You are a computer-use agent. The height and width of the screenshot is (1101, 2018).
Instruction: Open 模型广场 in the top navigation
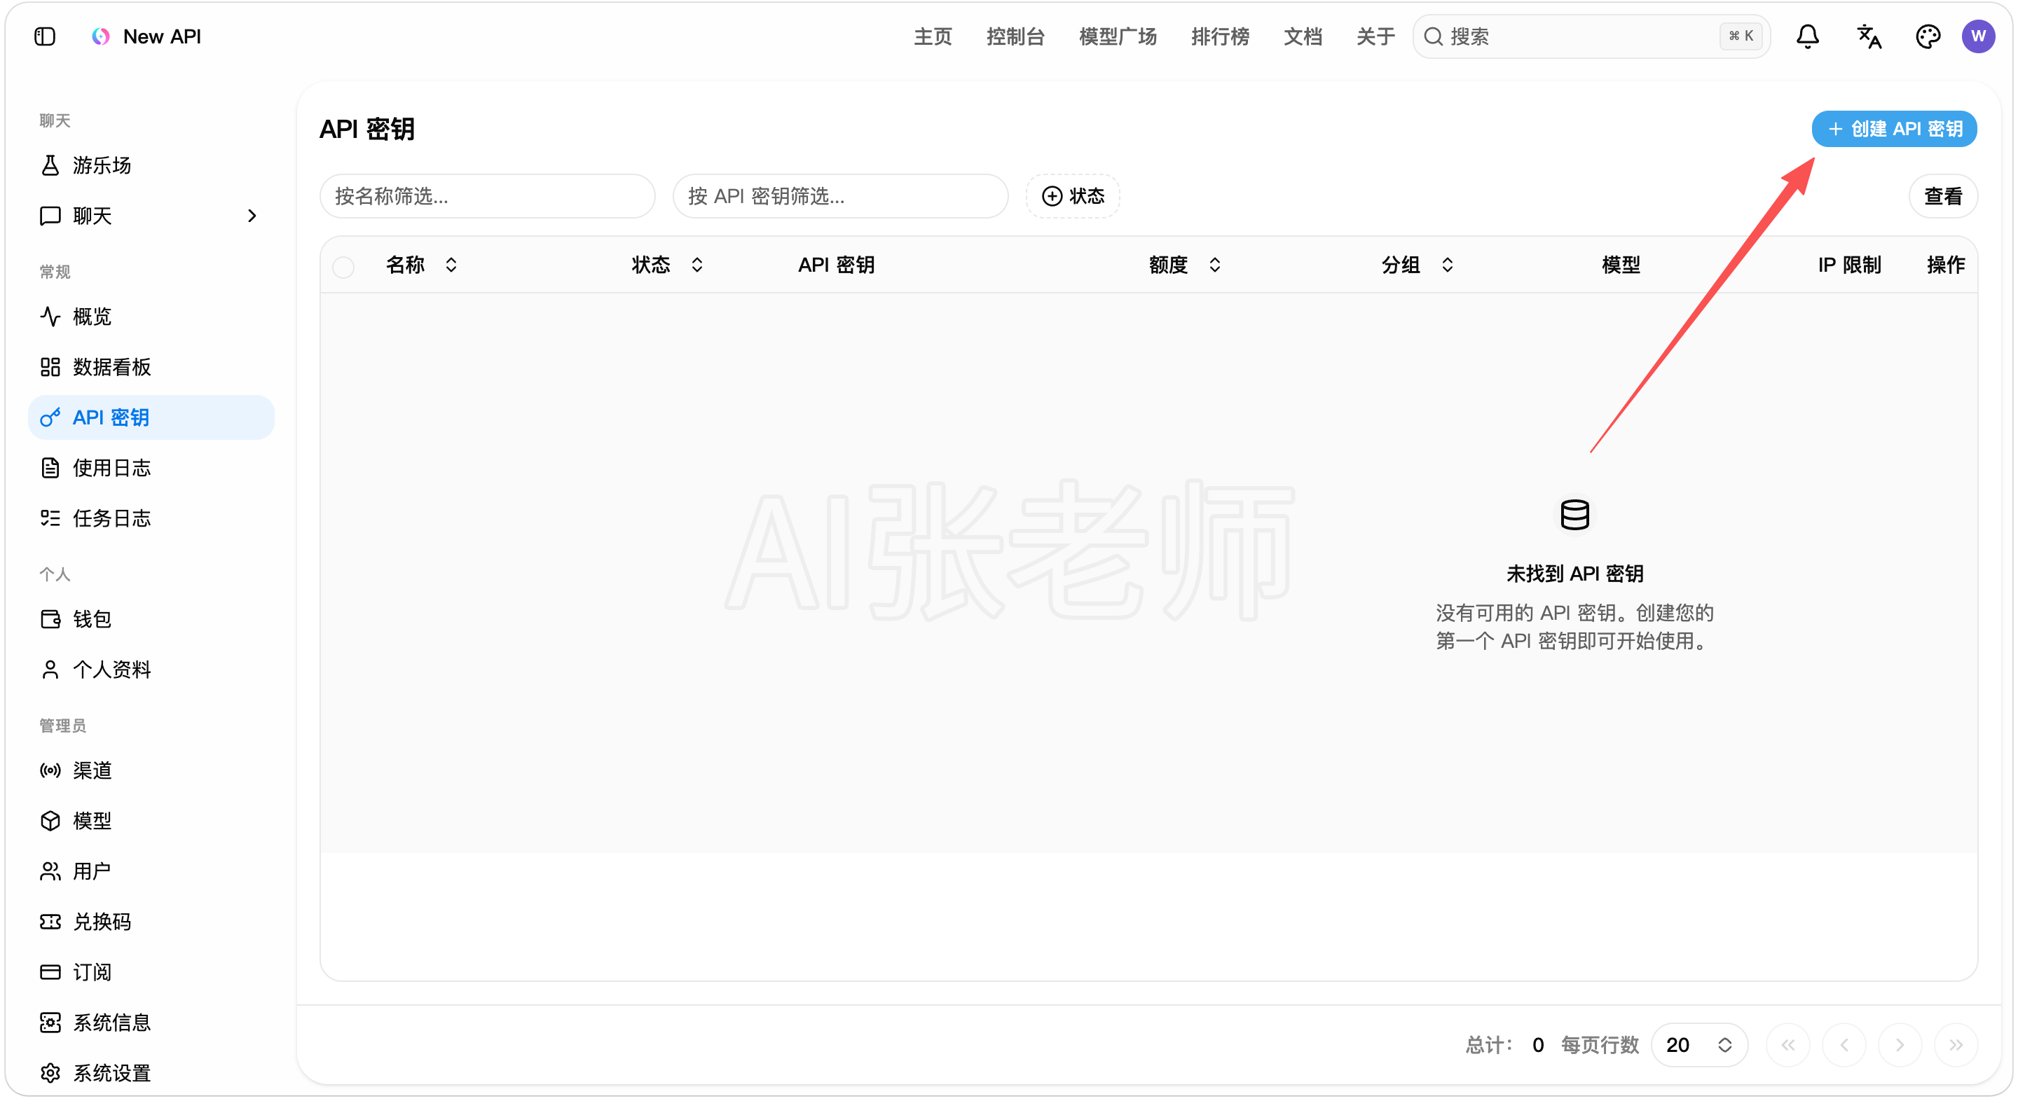pyautogui.click(x=1118, y=36)
